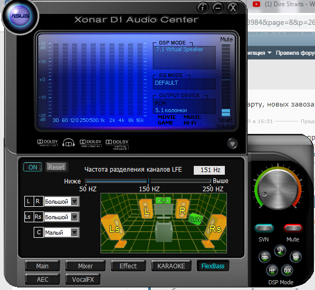Switch to the VocalFX tab
Image resolution: width=315 pixels, height=290 pixels.
tap(83, 279)
